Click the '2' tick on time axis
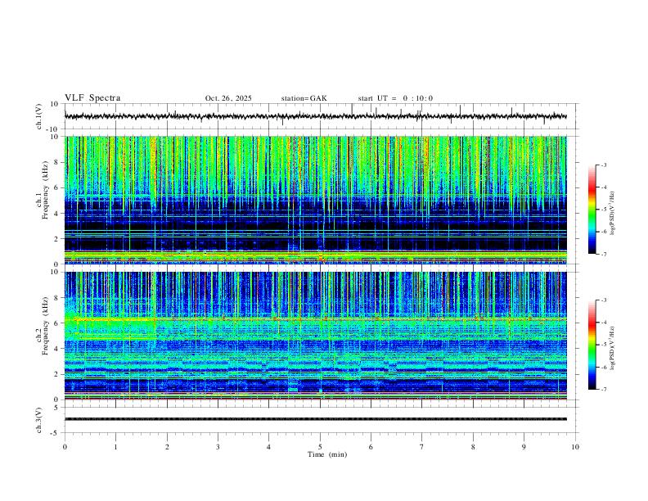Viewport: 648px width, 501px height. pyautogui.click(x=167, y=447)
